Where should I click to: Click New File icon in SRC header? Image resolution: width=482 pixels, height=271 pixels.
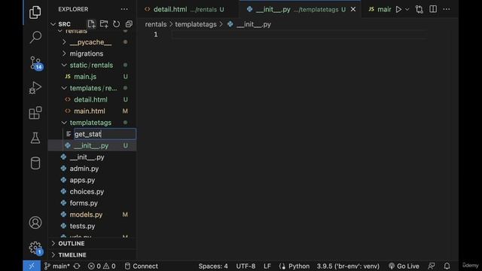[91, 24]
